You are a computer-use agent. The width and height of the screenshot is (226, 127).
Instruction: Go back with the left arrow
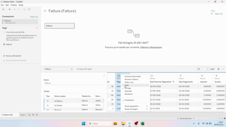(10, 9)
